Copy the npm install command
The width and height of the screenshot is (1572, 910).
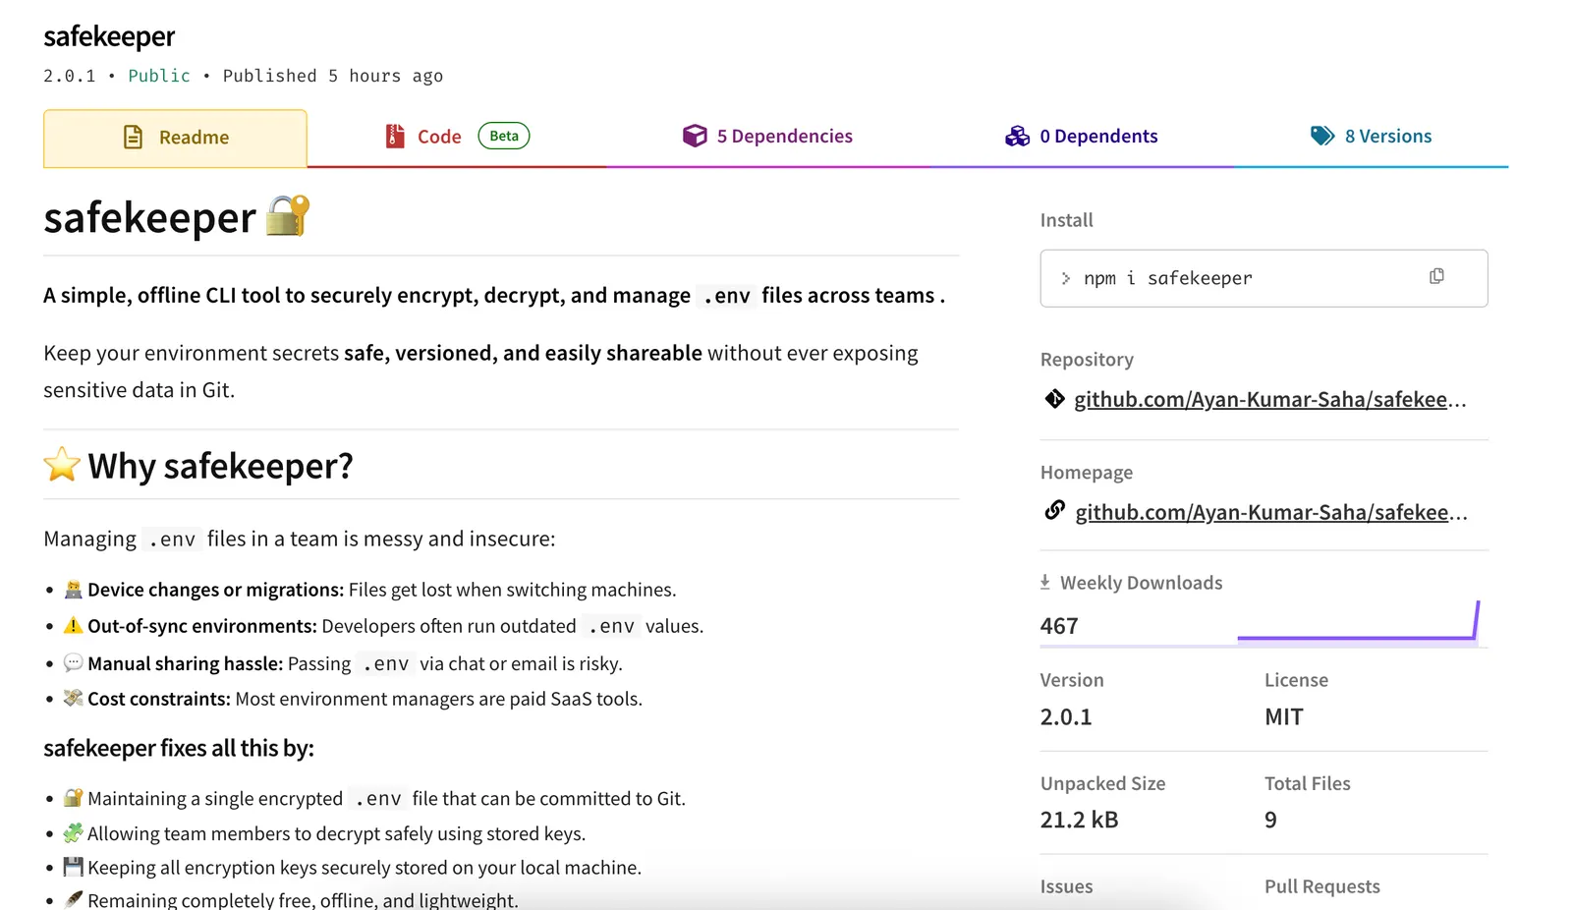[x=1436, y=277]
